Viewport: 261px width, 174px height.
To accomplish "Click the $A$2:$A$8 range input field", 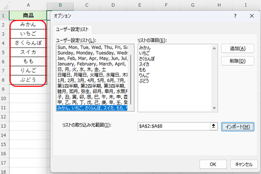I will point(172,127).
